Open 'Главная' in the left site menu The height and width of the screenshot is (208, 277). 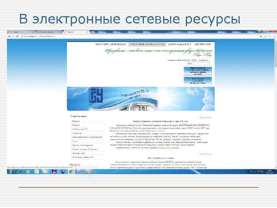coord(76,121)
